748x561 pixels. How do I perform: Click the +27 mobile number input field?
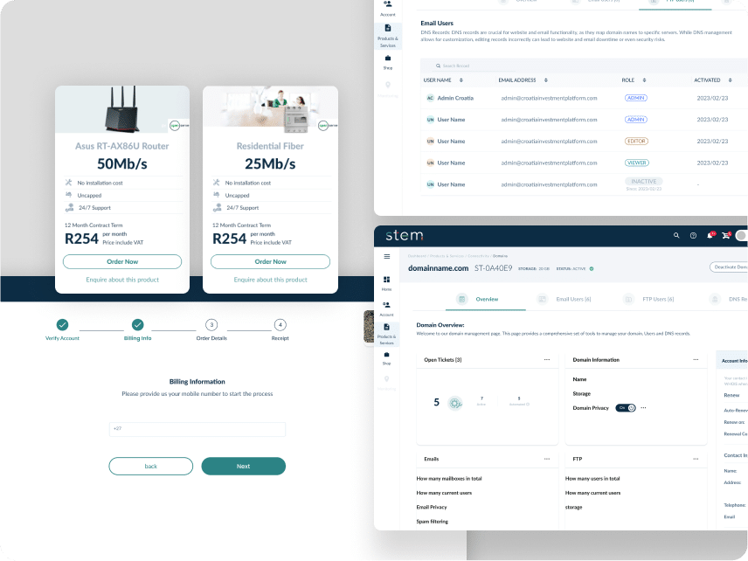(x=197, y=429)
